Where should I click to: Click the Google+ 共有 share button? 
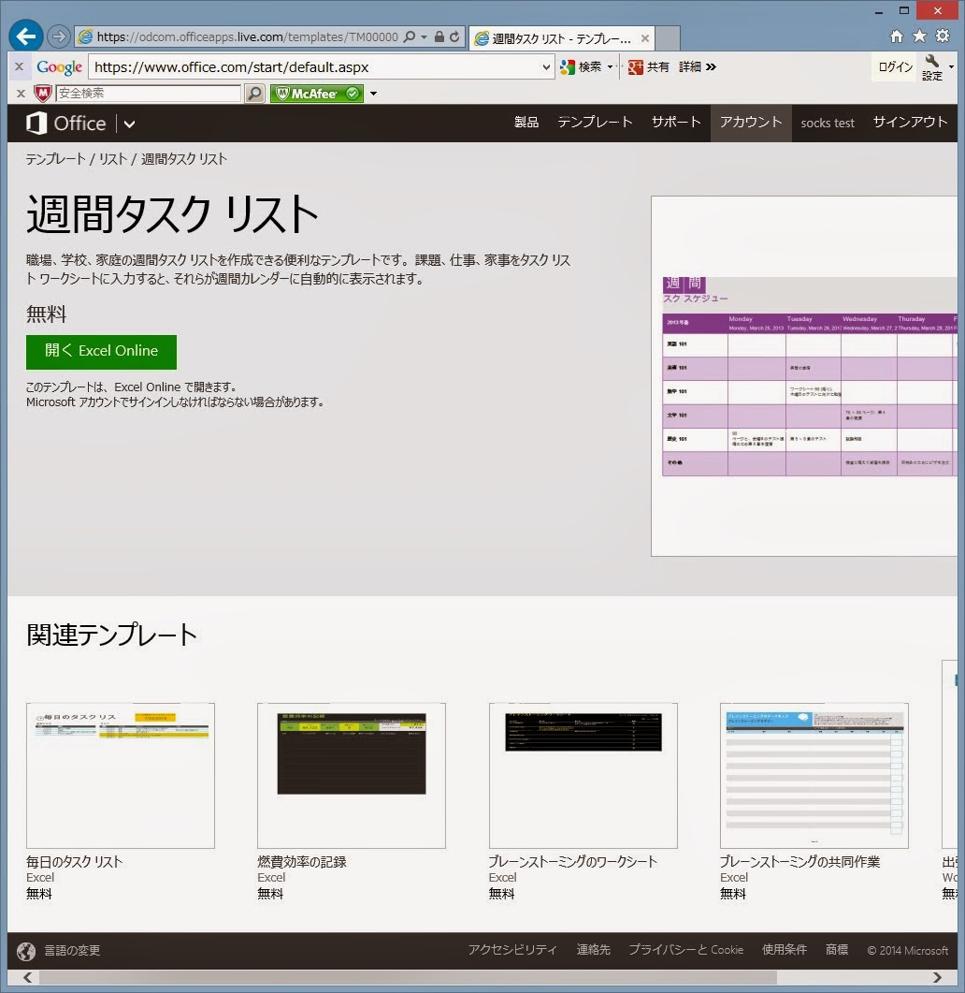649,67
